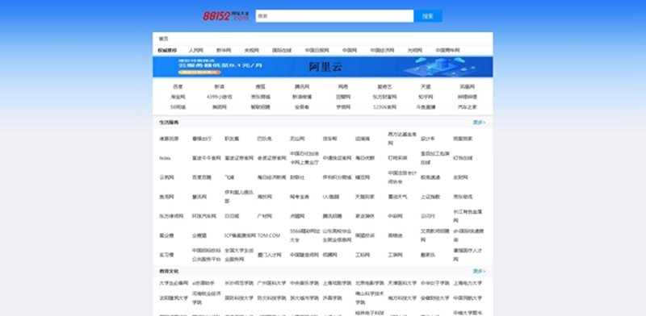Open the 爱奇艺 link
This screenshot has height=316, width=646.
tap(384, 87)
